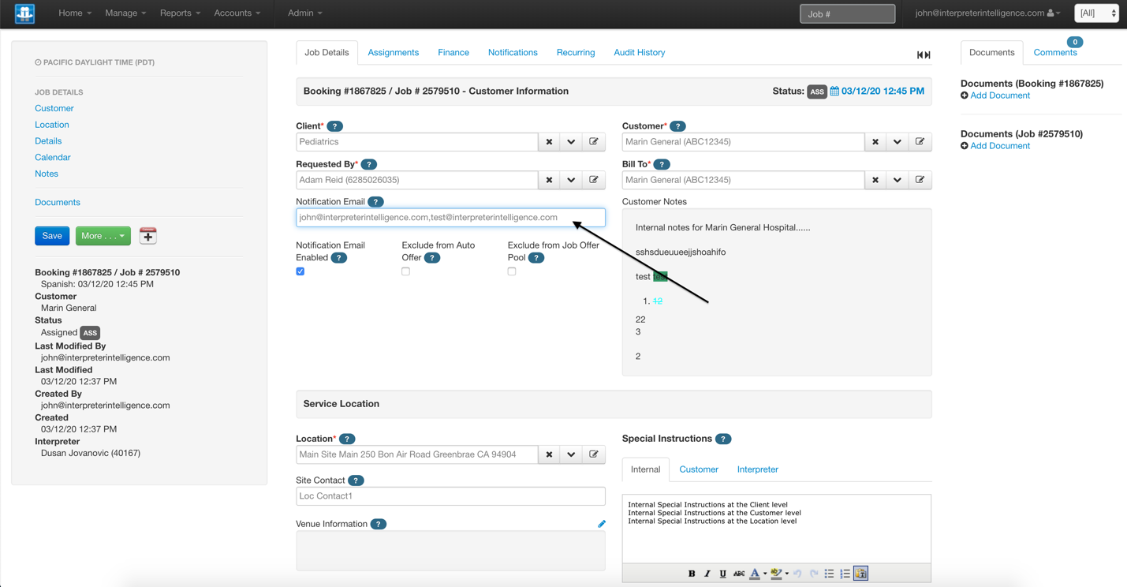
Task: Open the text color picker in the editor
Action: (x=756, y=573)
